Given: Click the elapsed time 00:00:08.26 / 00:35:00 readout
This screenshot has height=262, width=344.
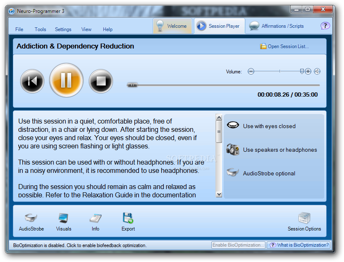Looking at the screenshot, I should 287,95.
